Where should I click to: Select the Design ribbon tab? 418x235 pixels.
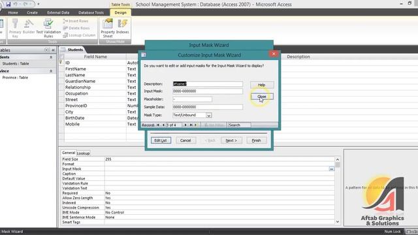pyautogui.click(x=120, y=12)
